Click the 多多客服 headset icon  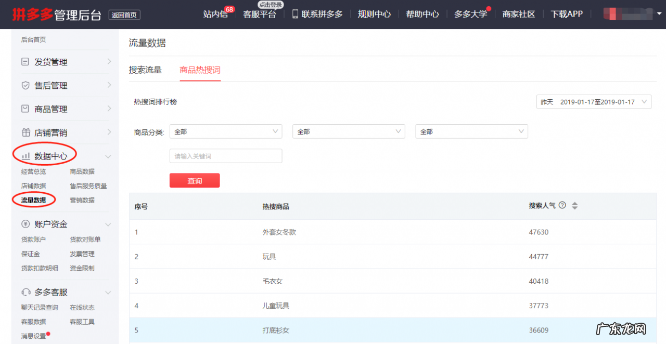point(26,292)
